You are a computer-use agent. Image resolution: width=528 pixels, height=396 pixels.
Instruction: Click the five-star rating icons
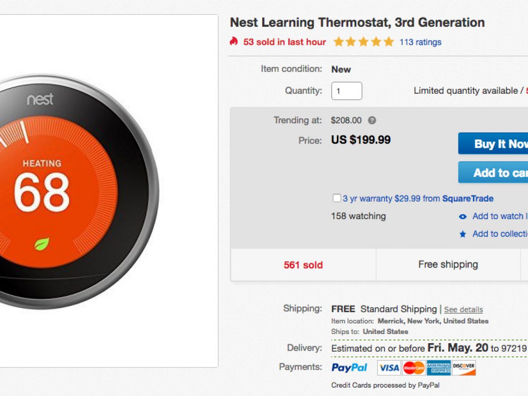point(363,42)
